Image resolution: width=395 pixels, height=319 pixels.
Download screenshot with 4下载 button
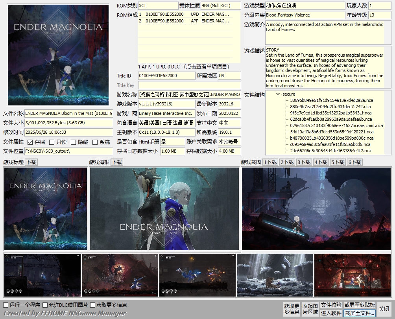click(321, 162)
